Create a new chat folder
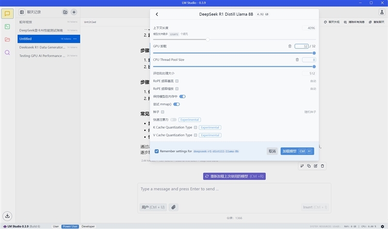 click(65, 12)
